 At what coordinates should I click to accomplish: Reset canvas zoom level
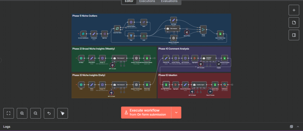pyautogui.click(x=49, y=113)
